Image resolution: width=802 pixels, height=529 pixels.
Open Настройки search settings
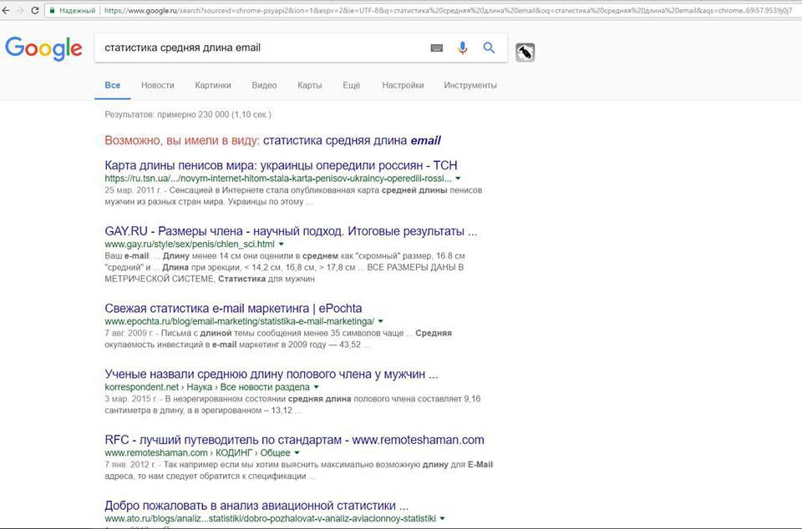tap(403, 85)
